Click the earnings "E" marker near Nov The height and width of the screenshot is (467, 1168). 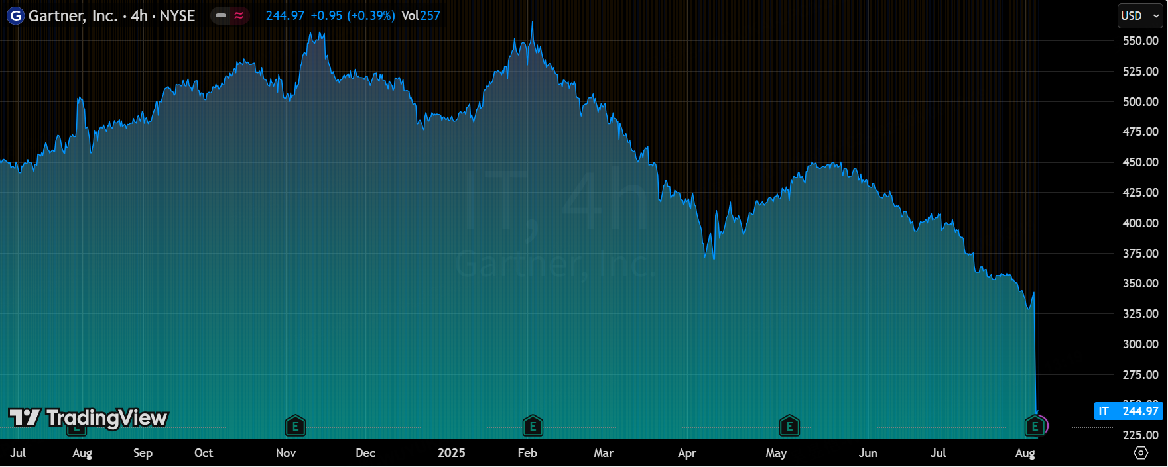[x=295, y=426]
